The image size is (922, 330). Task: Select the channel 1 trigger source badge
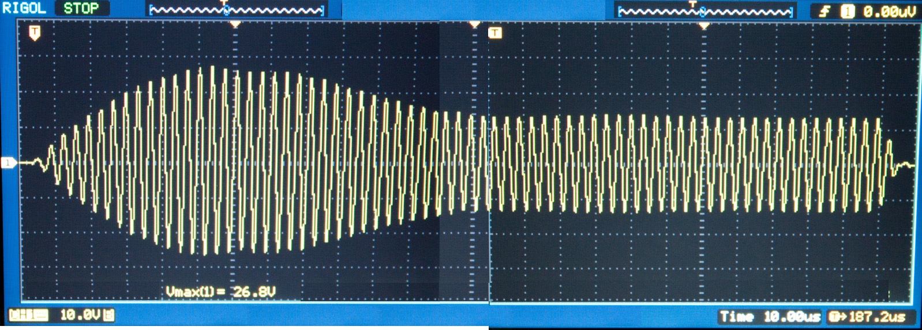[847, 11]
